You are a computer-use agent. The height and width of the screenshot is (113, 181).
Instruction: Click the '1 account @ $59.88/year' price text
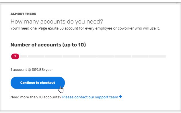(x=32, y=70)
